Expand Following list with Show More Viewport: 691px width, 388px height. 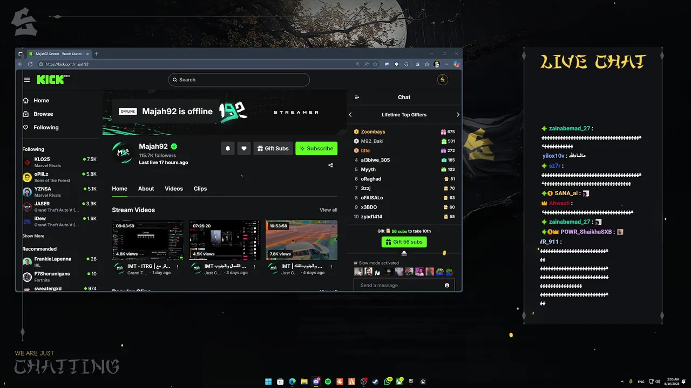33,236
